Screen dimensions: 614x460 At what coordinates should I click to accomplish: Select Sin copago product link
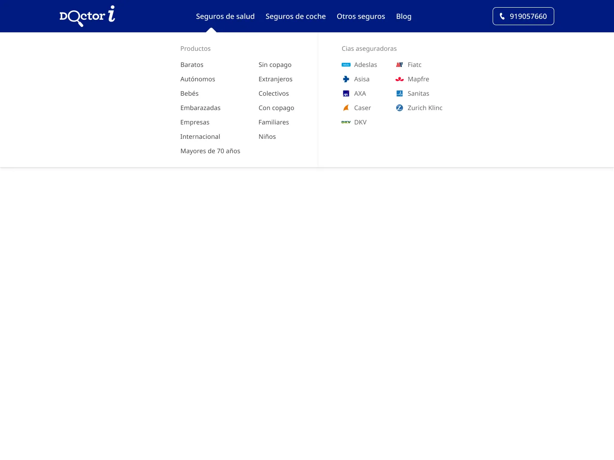click(x=275, y=65)
